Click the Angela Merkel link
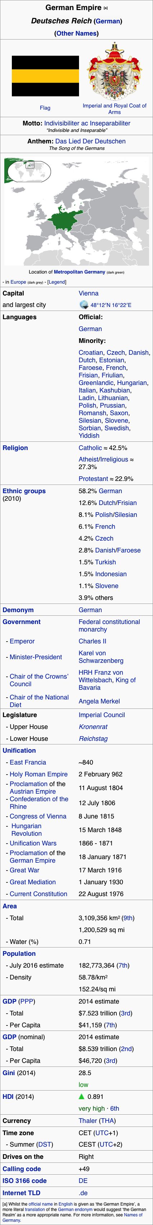This screenshot has height=1225, width=153. (99, 701)
